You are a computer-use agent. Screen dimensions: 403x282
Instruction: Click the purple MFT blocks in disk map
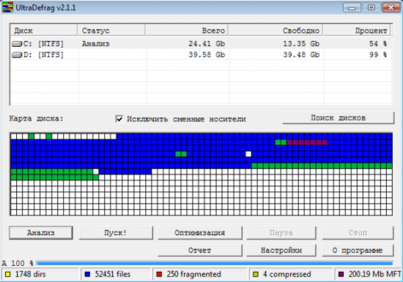pyautogui.click(x=307, y=142)
